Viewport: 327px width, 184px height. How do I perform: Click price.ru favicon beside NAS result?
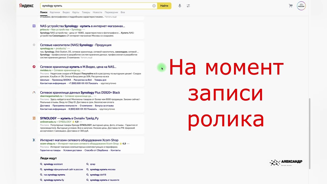(34, 26)
